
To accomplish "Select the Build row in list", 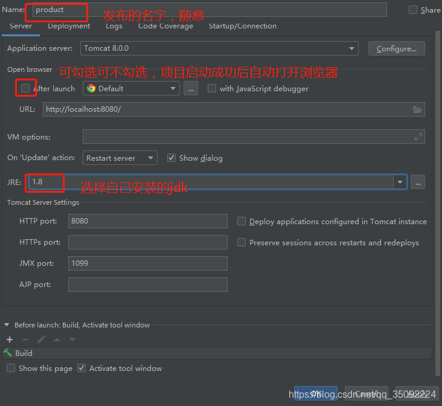I will pyautogui.click(x=217, y=353).
